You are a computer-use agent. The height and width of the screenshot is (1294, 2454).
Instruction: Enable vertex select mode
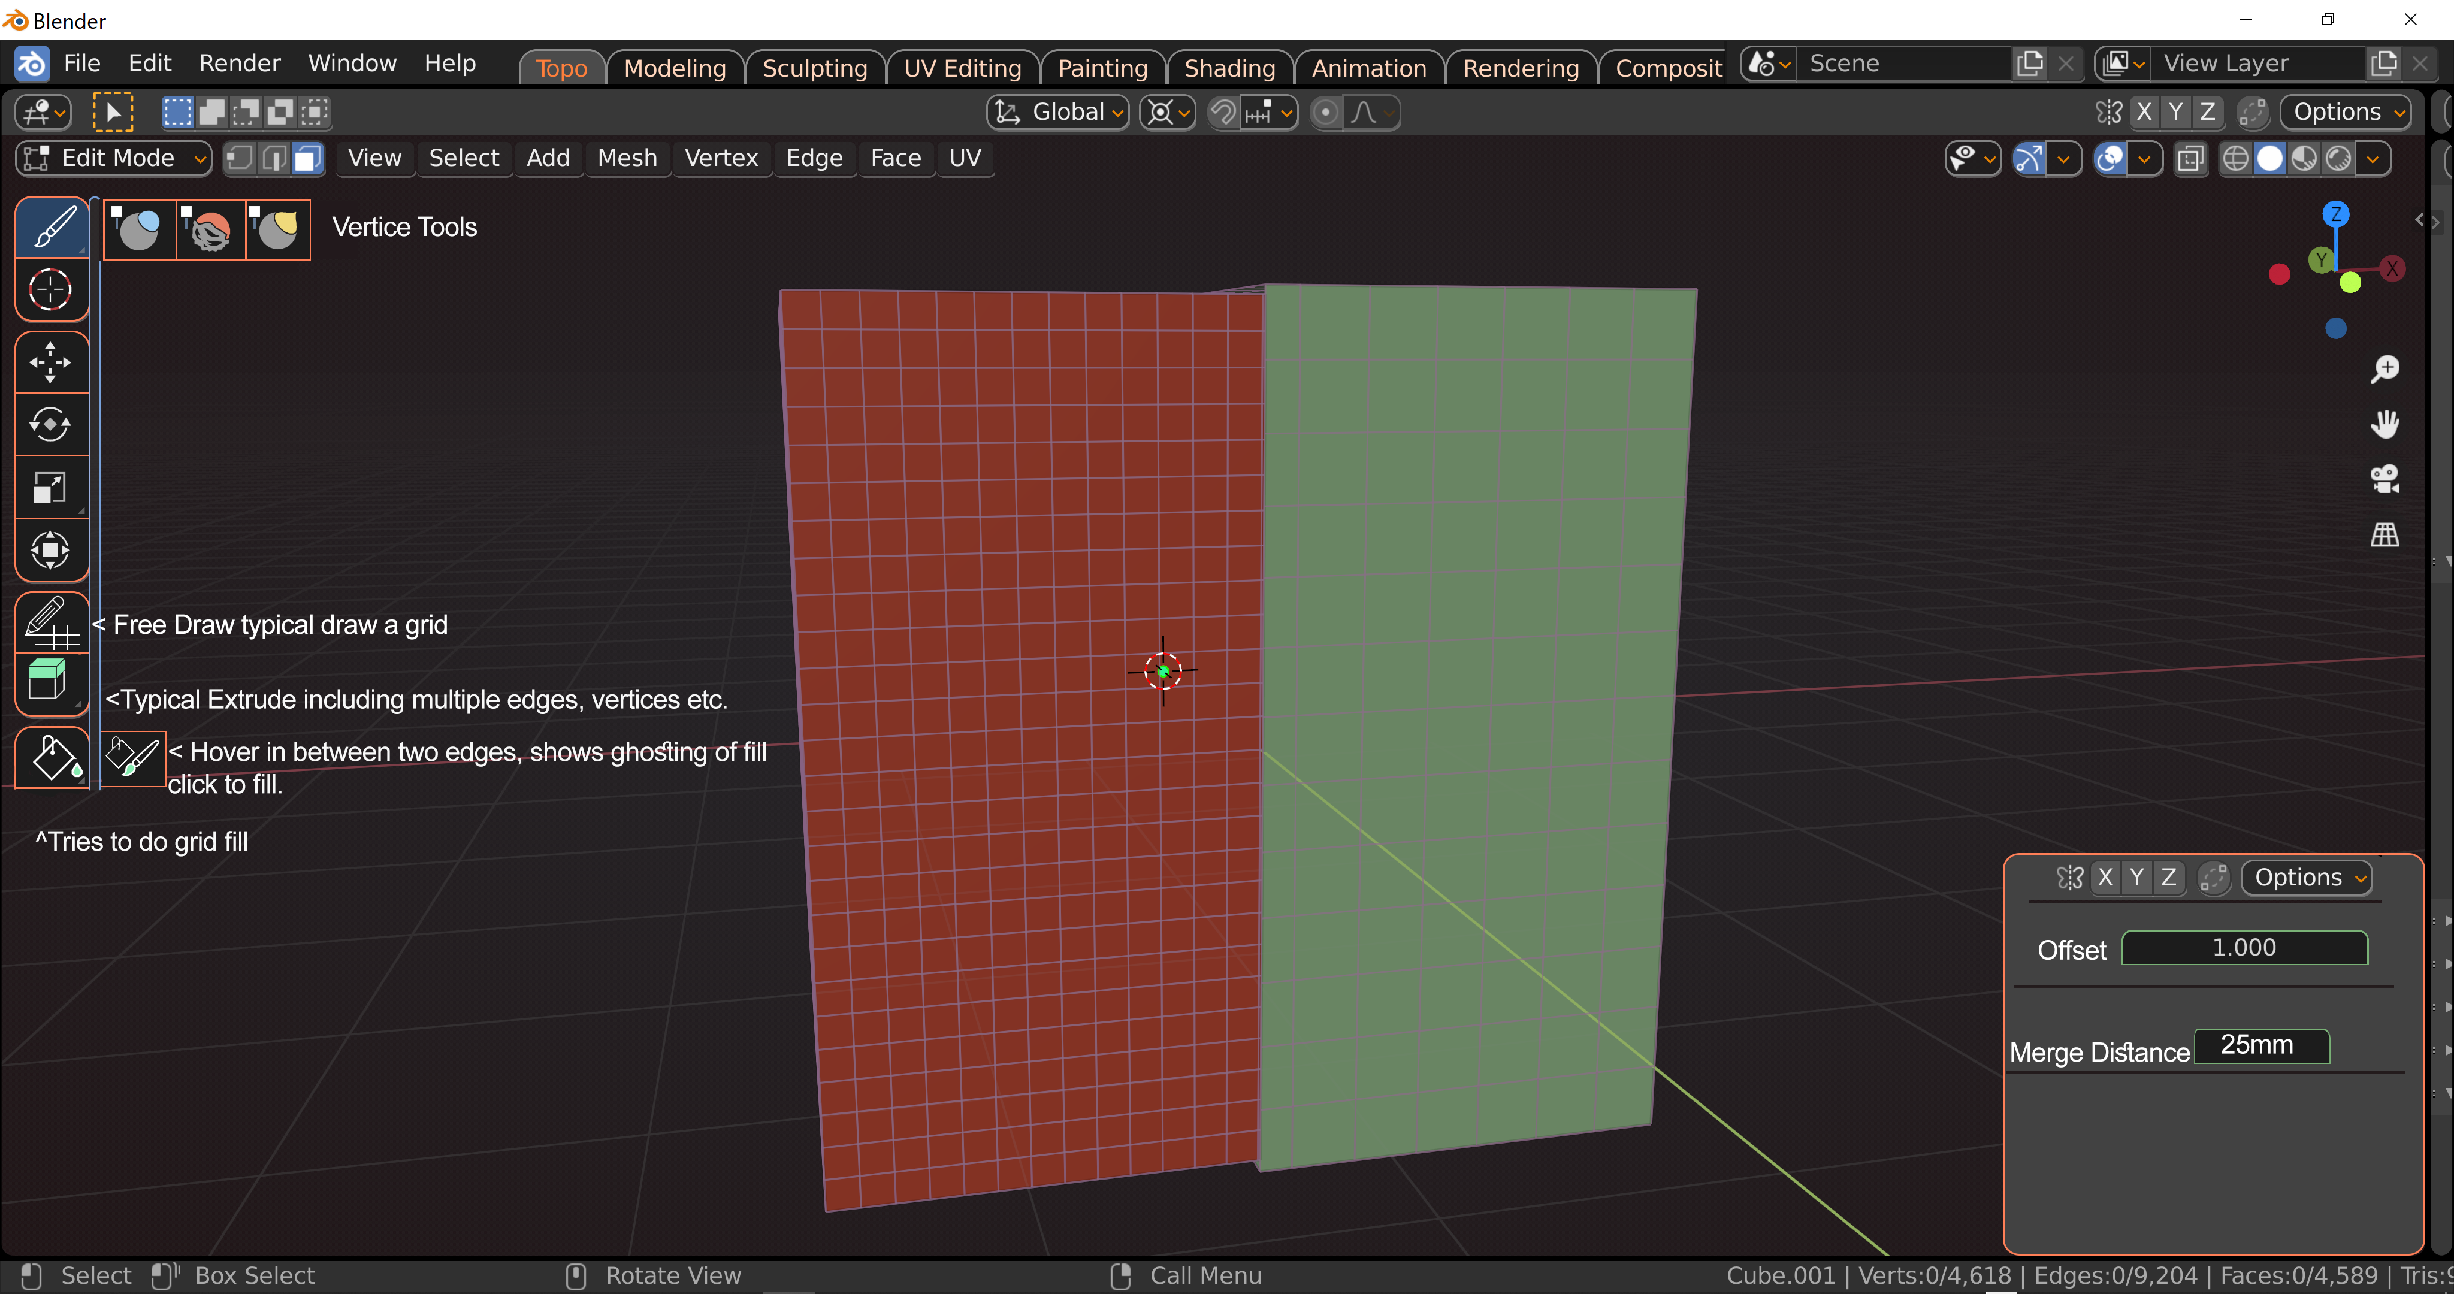[x=240, y=158]
